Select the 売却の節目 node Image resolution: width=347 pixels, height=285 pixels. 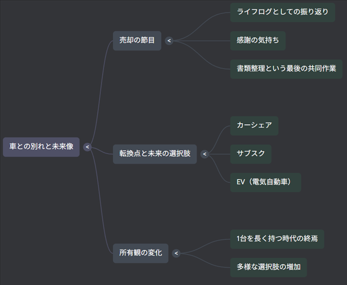[137, 40]
